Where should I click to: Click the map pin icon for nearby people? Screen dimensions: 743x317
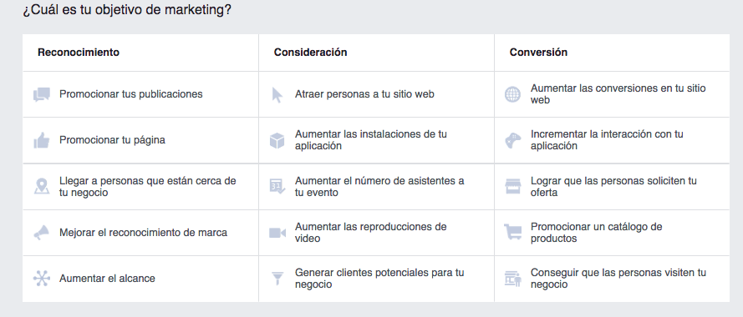pos(42,186)
